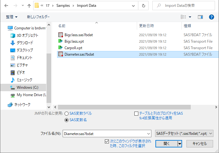Toggle the preview pane icon
Screen dimensions: 219x153
200,17
